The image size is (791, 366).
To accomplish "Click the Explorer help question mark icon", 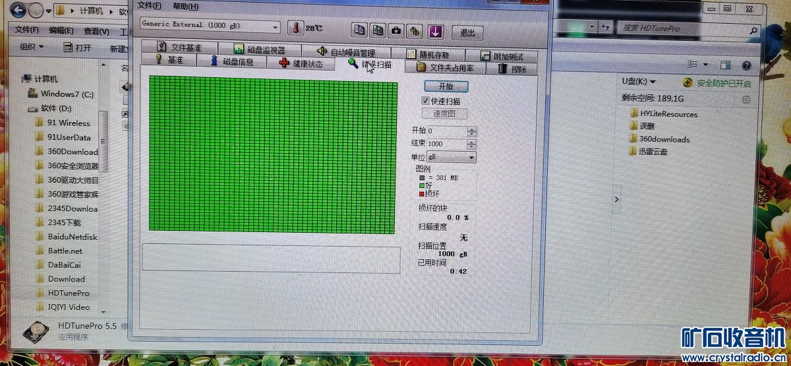I will (747, 66).
